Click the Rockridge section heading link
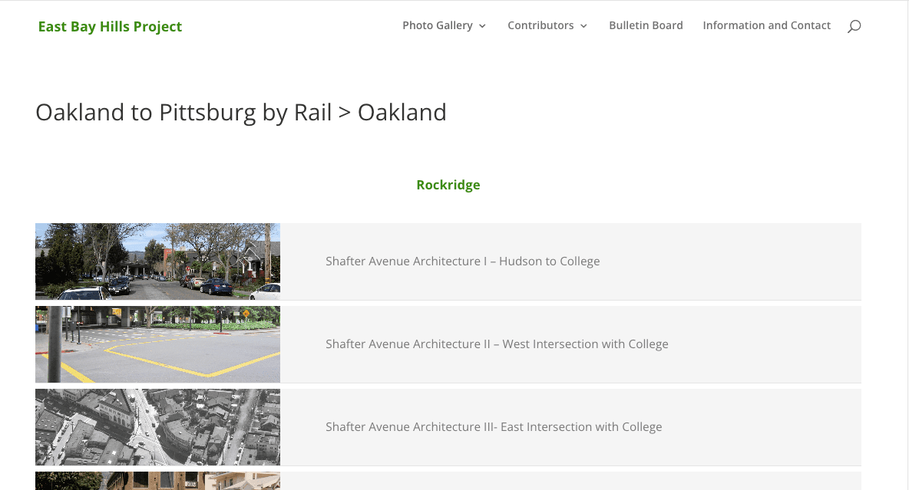 click(448, 185)
